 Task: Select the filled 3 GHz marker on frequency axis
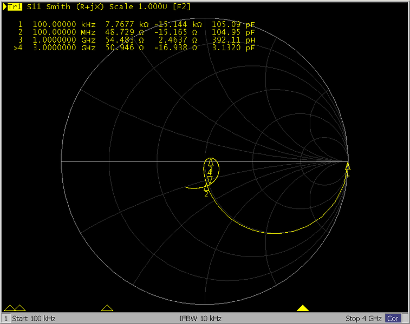[303, 308]
